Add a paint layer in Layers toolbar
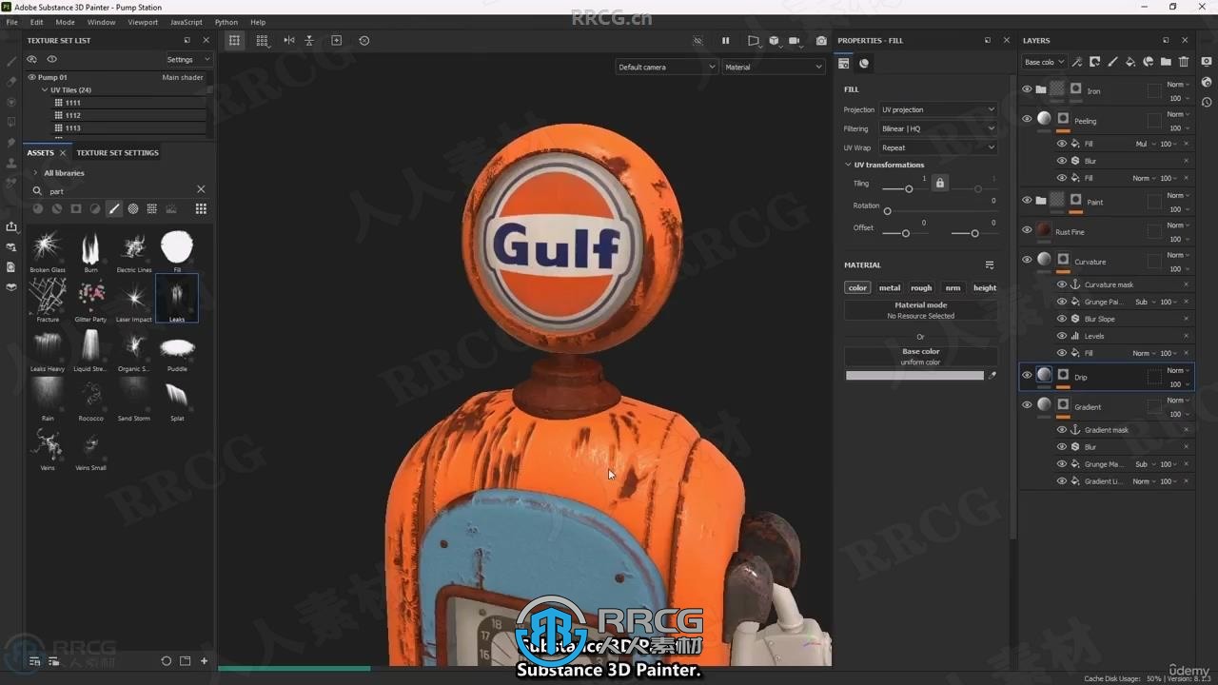The width and height of the screenshot is (1218, 685). [1112, 62]
